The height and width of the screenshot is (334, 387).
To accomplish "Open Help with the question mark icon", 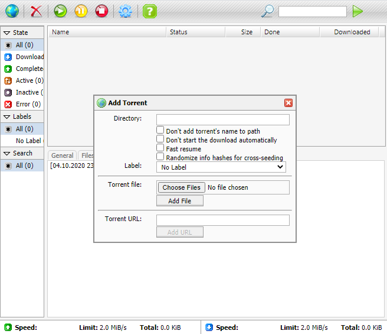I will [x=150, y=11].
